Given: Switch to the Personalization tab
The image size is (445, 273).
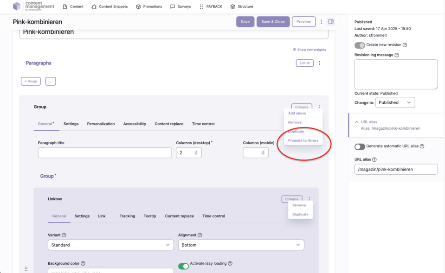Looking at the screenshot, I should [x=101, y=124].
